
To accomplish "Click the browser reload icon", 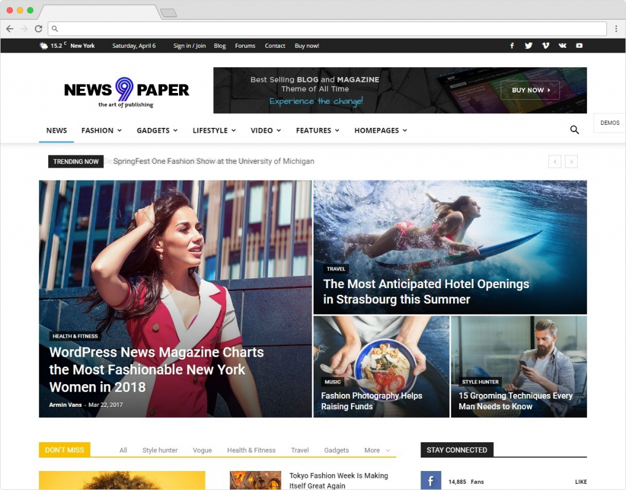I will pyautogui.click(x=39, y=29).
